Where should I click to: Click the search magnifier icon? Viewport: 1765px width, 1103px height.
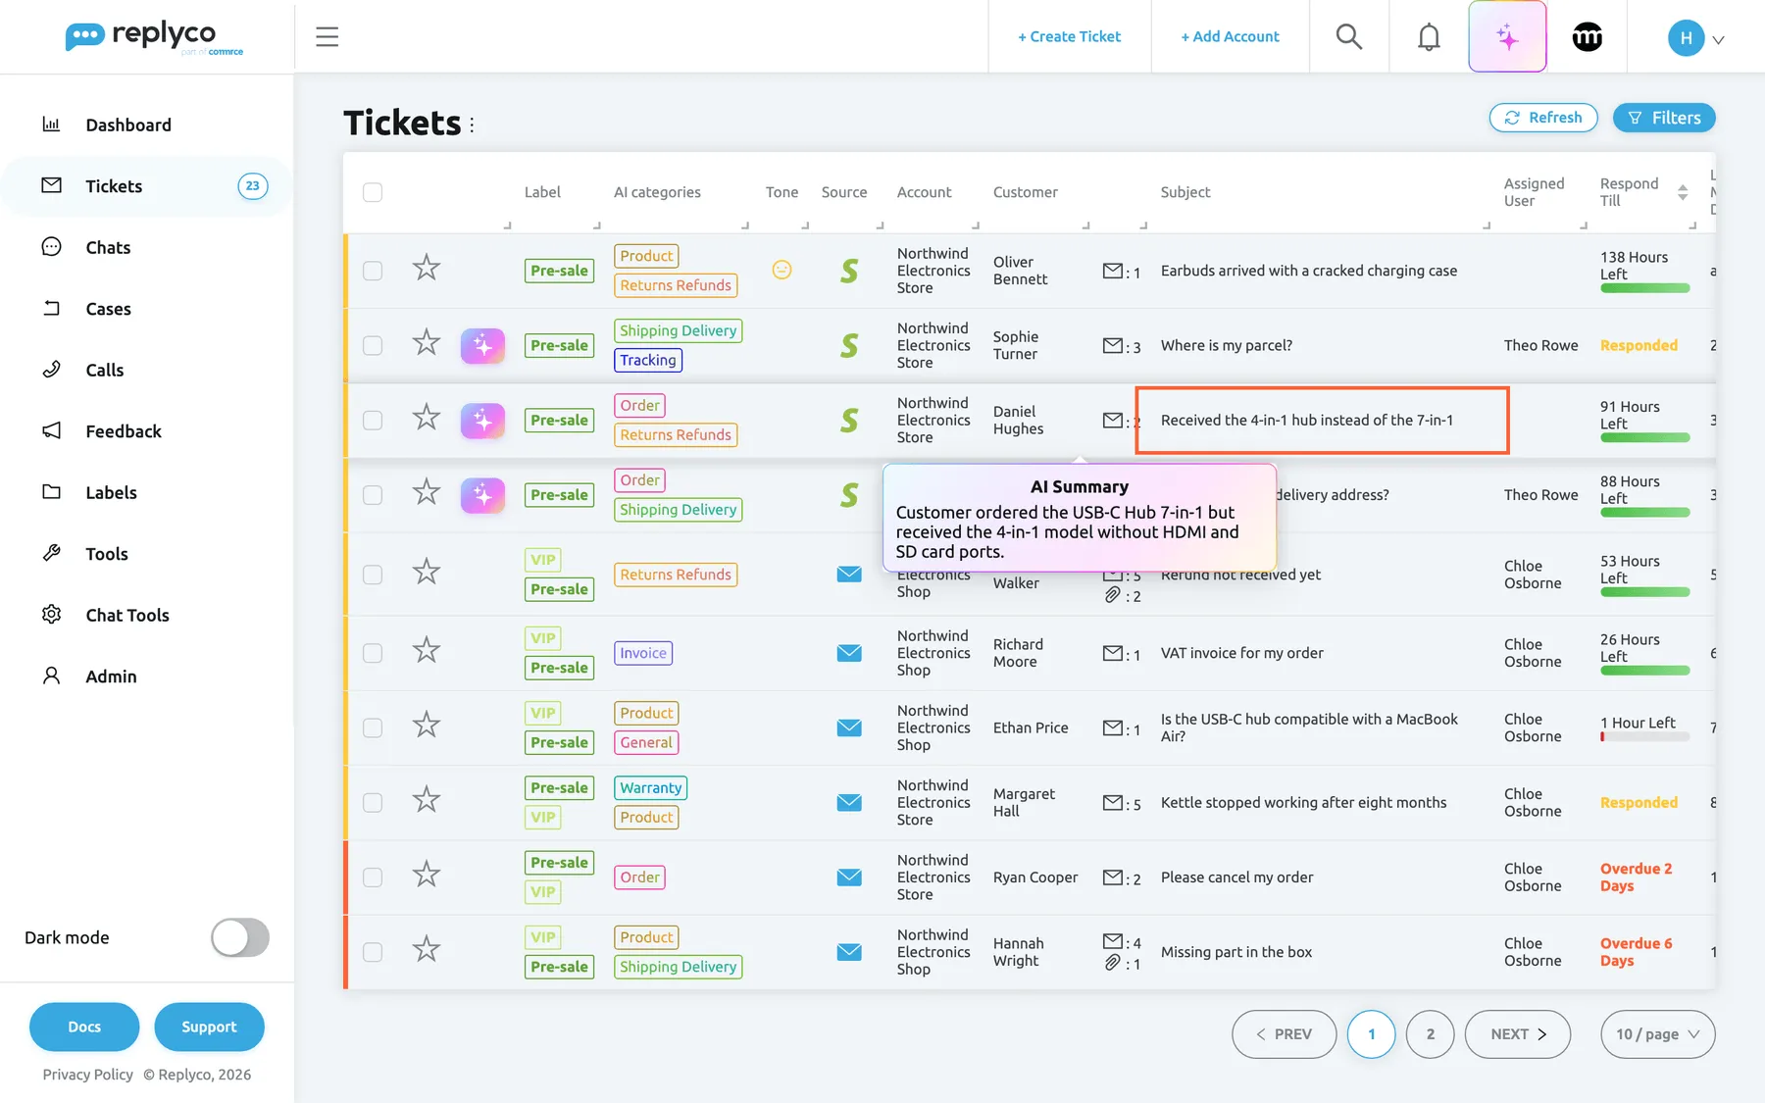[1349, 37]
